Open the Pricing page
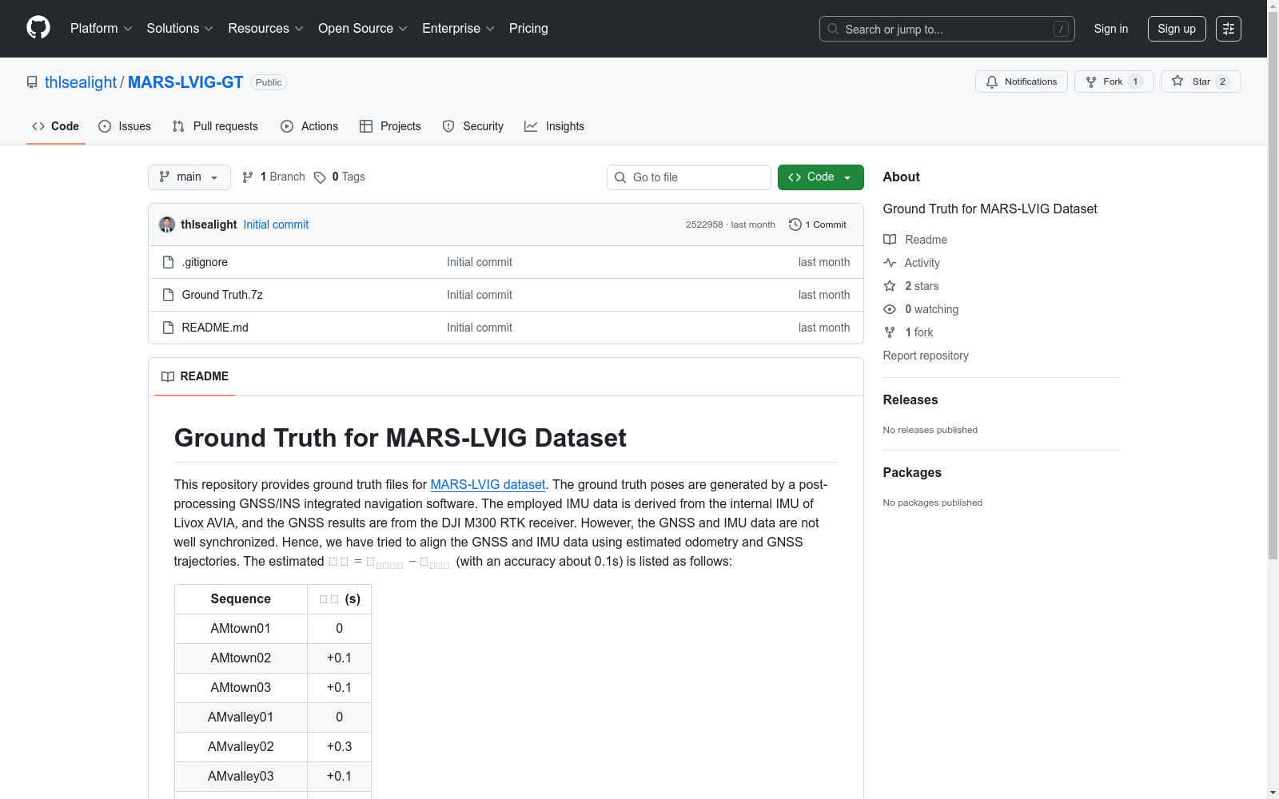1279x799 pixels. (528, 29)
